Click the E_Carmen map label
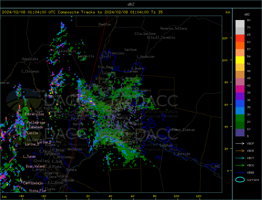Image resolution: width=262 pixels, height=200 pixels. click(x=131, y=71)
